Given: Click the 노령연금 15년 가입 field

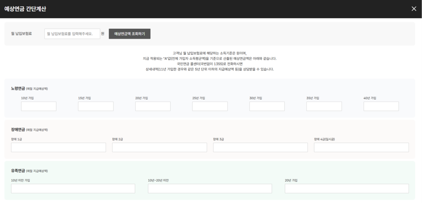Looking at the screenshot, I should (x=96, y=106).
